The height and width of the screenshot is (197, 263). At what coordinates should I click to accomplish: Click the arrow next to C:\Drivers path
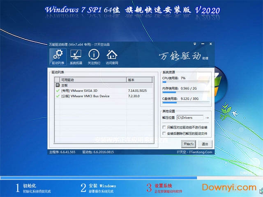pos(207,118)
